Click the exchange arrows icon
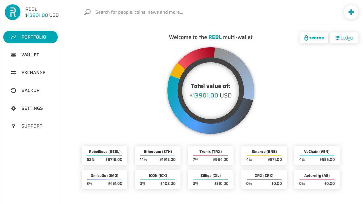Screen dimensions: 363x204 [x=13, y=73]
